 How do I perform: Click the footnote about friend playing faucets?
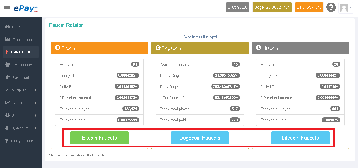pos(79,155)
